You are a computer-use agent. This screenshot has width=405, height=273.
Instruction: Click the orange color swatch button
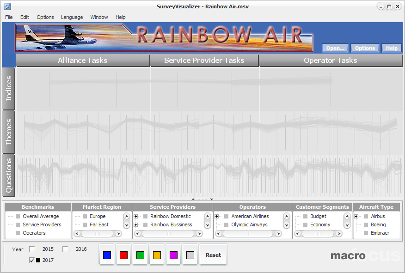(x=157, y=255)
